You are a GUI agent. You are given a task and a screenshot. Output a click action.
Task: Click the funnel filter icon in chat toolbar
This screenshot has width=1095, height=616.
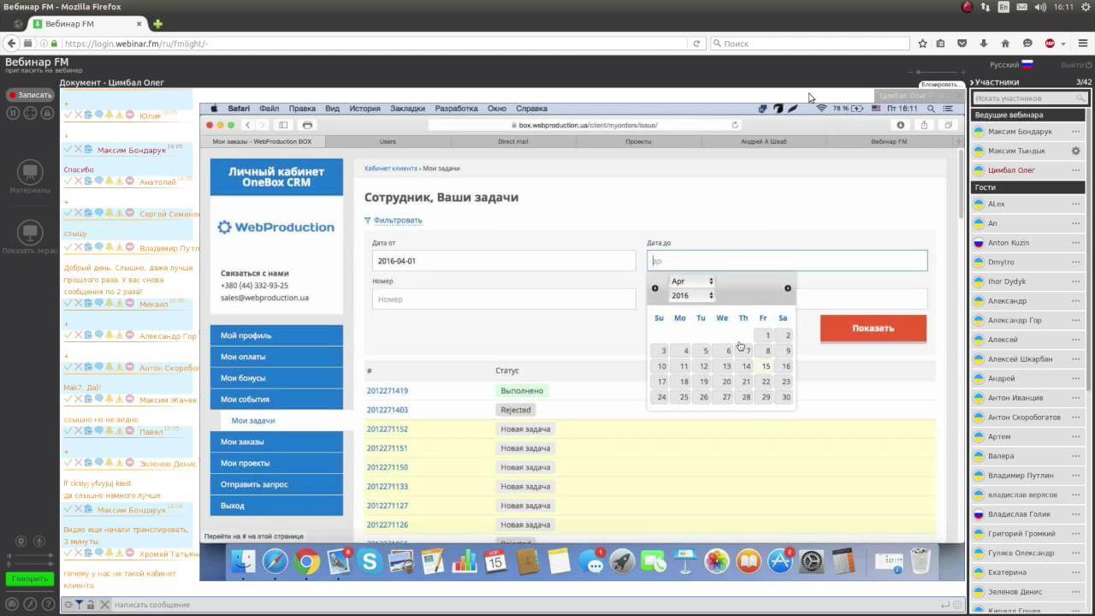click(80, 603)
